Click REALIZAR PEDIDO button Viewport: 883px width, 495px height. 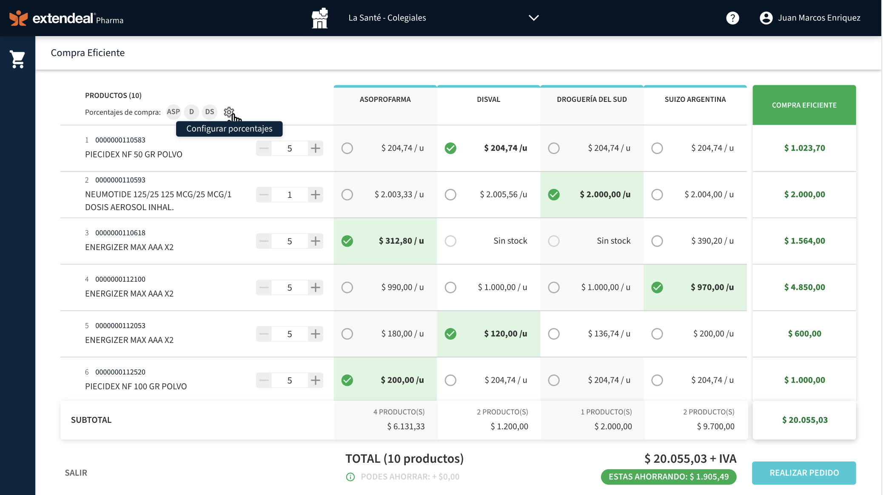tap(804, 473)
